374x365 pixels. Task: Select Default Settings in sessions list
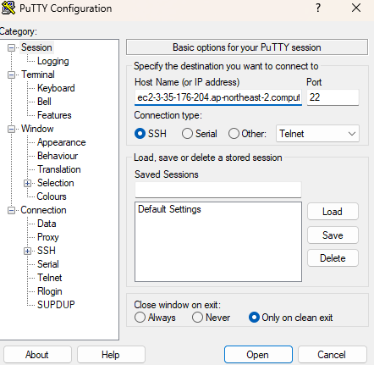(x=169, y=209)
